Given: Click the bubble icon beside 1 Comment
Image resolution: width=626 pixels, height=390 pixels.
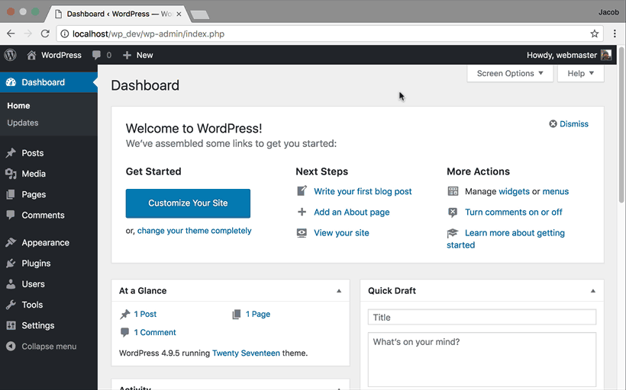Looking at the screenshot, I should (x=124, y=332).
